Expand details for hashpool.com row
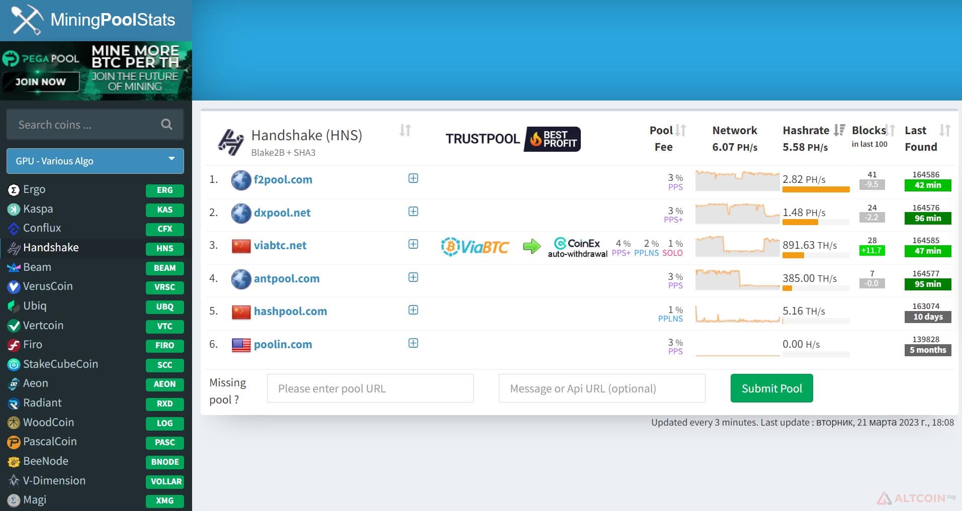962x511 pixels. pos(413,310)
